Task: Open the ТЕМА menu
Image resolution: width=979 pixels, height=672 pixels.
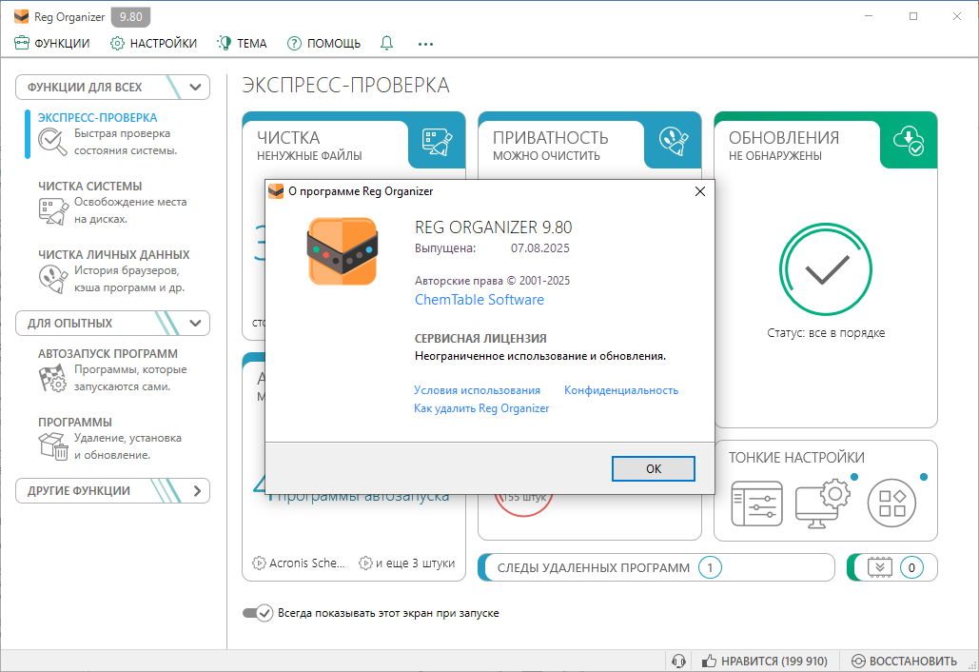Action: point(241,43)
